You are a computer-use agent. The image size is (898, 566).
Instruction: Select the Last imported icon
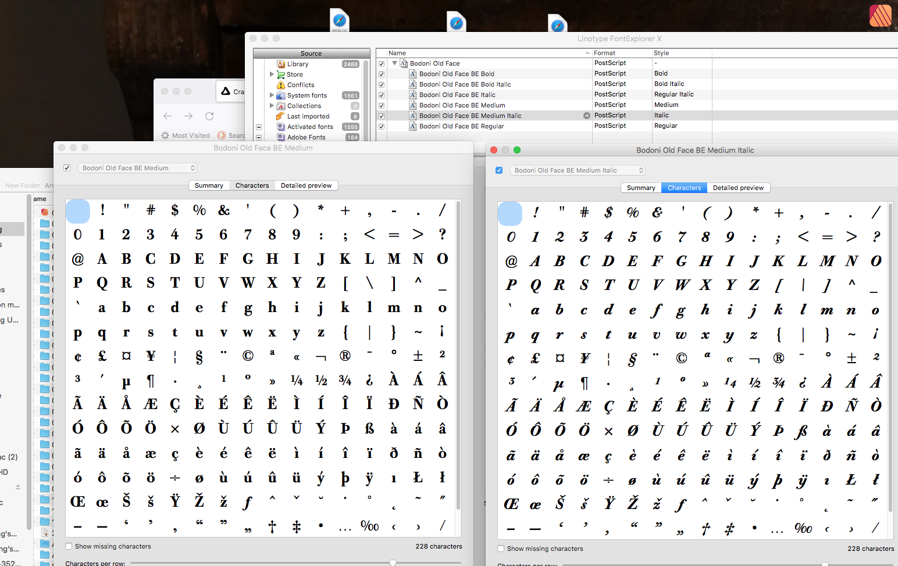pyautogui.click(x=281, y=116)
